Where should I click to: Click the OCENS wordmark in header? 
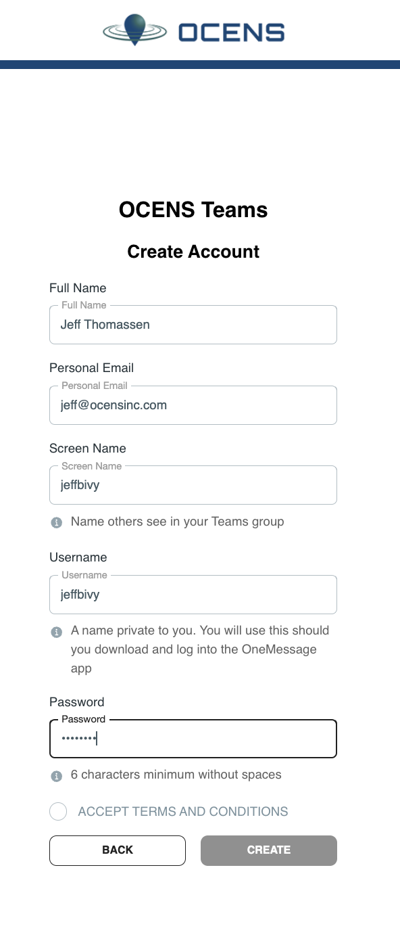tap(232, 32)
